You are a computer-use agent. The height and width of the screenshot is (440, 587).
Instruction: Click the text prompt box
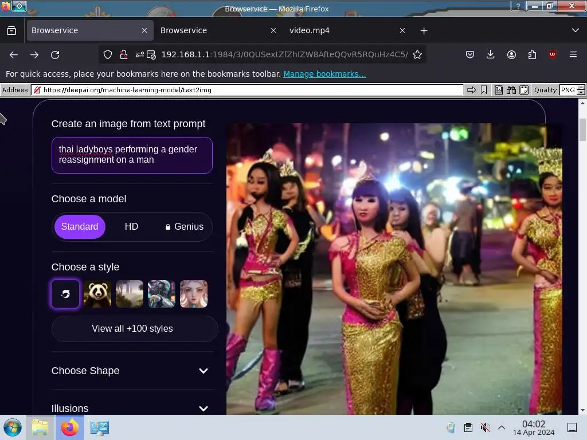click(132, 155)
